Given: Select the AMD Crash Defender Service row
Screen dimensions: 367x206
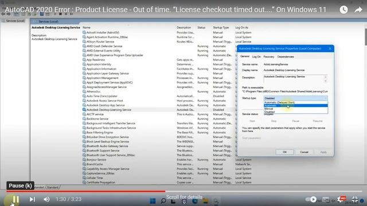Looking at the screenshot, I should click(159, 46).
